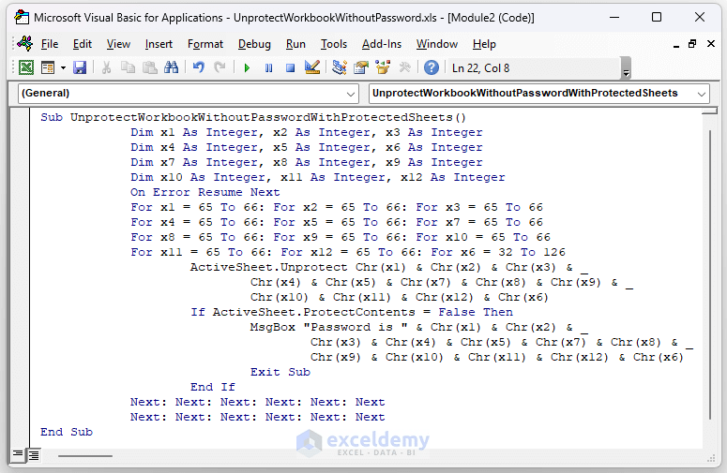Open the Insert UserForm dropdown arrow
Screen dimensions: 727x473
pos(63,68)
